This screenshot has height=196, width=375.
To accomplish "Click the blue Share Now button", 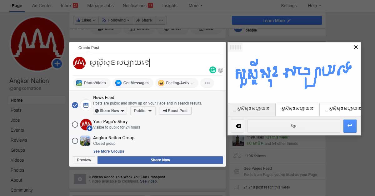I will click(160, 160).
